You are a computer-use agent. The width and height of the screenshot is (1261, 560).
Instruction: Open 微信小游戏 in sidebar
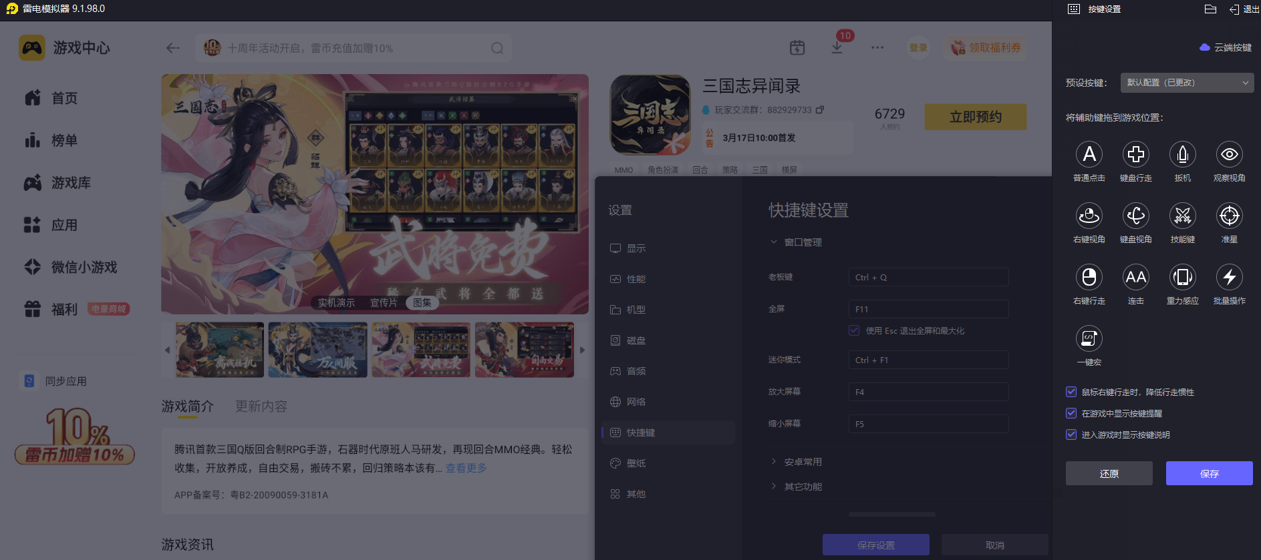coord(71,267)
